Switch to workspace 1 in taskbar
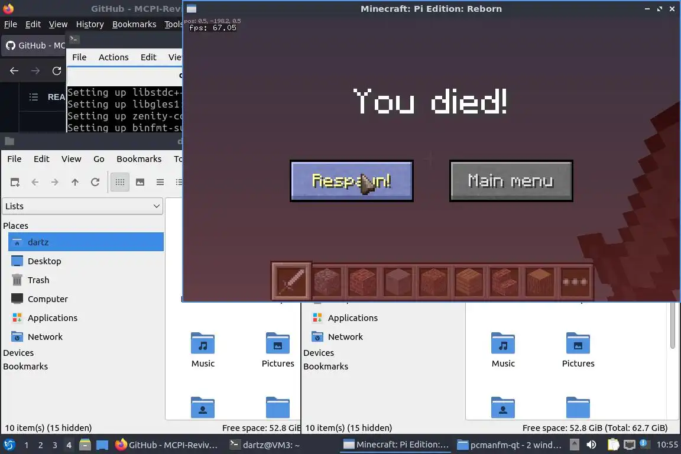The width and height of the screenshot is (681, 454). 27,445
